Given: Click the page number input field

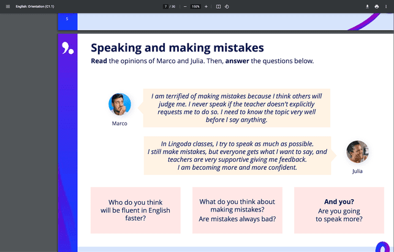Looking at the screenshot, I should tap(165, 6).
